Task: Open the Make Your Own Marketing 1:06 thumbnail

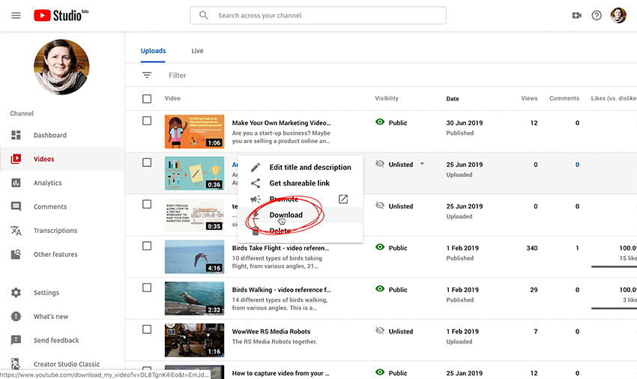Action: click(x=194, y=131)
